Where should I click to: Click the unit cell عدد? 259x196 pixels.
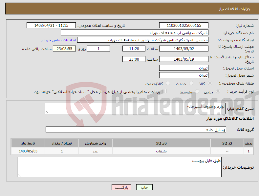(x=96, y=151)
